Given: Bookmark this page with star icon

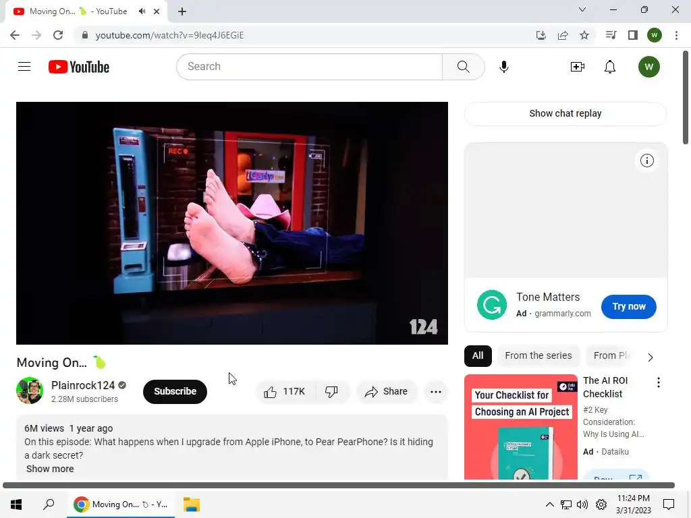Looking at the screenshot, I should pyautogui.click(x=584, y=35).
